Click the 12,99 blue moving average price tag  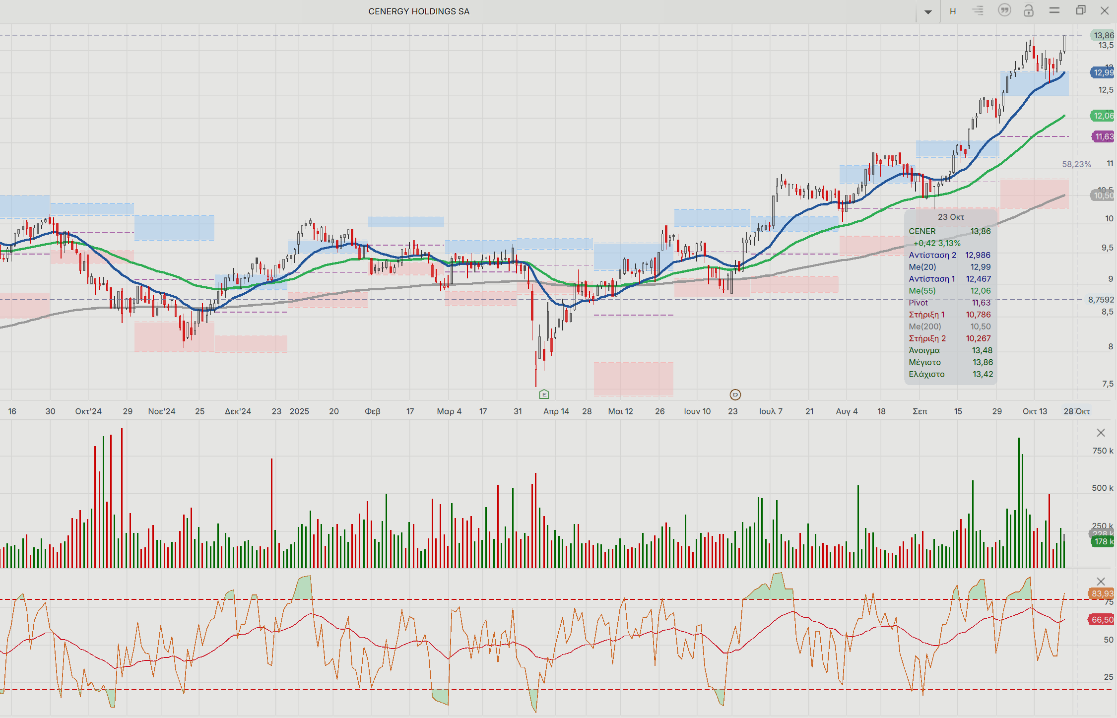tap(1103, 73)
